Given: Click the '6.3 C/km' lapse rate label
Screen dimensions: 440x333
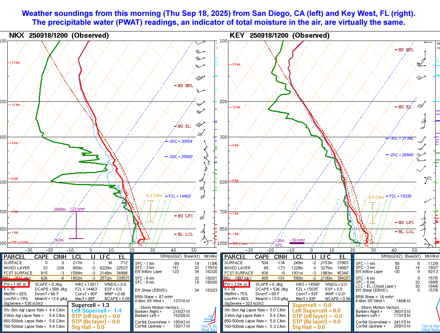Looking at the screenshot, I should (x=154, y=195).
